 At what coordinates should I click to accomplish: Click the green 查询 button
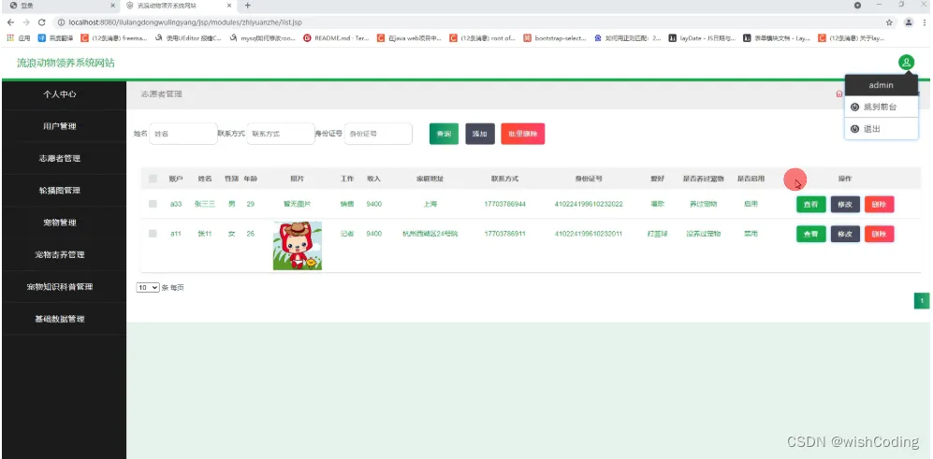(x=444, y=134)
